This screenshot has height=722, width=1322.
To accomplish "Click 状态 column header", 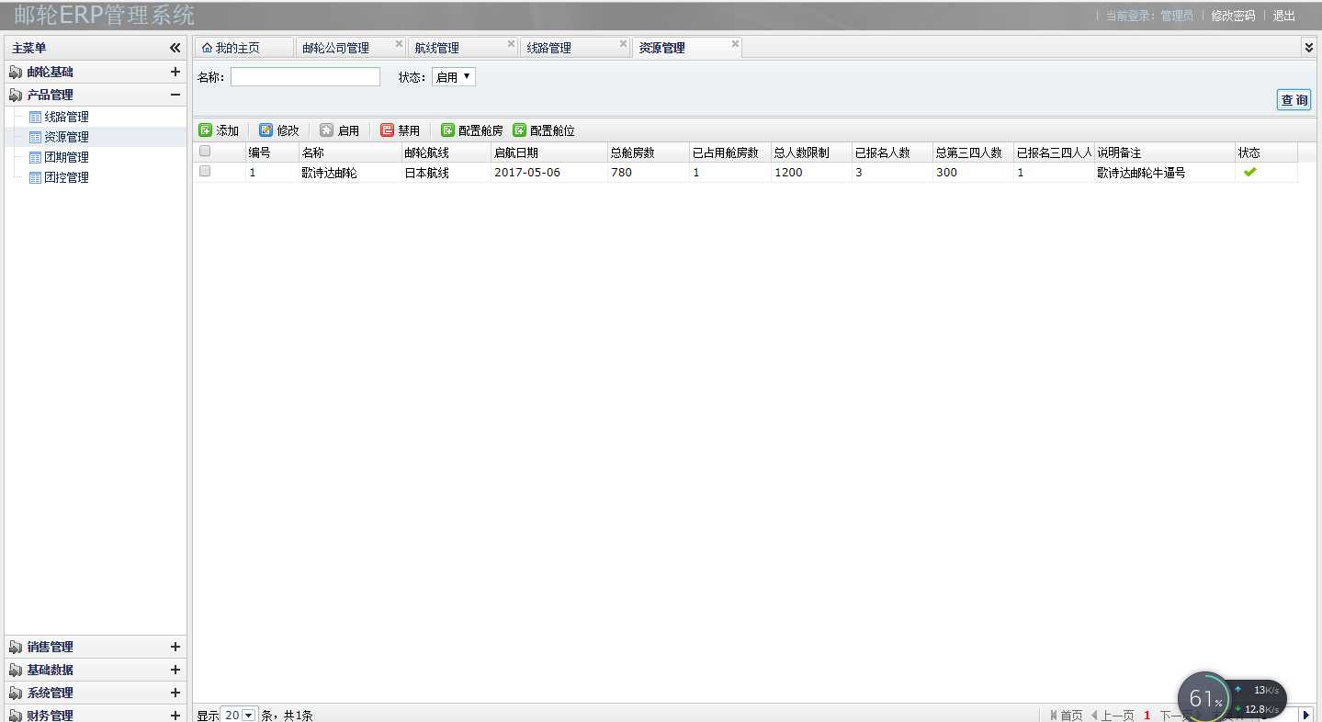I will coord(1266,152).
